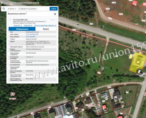This screenshot has width=146, height=118.
Task: Click the red building marker near parcel 103
Action: 104,107
